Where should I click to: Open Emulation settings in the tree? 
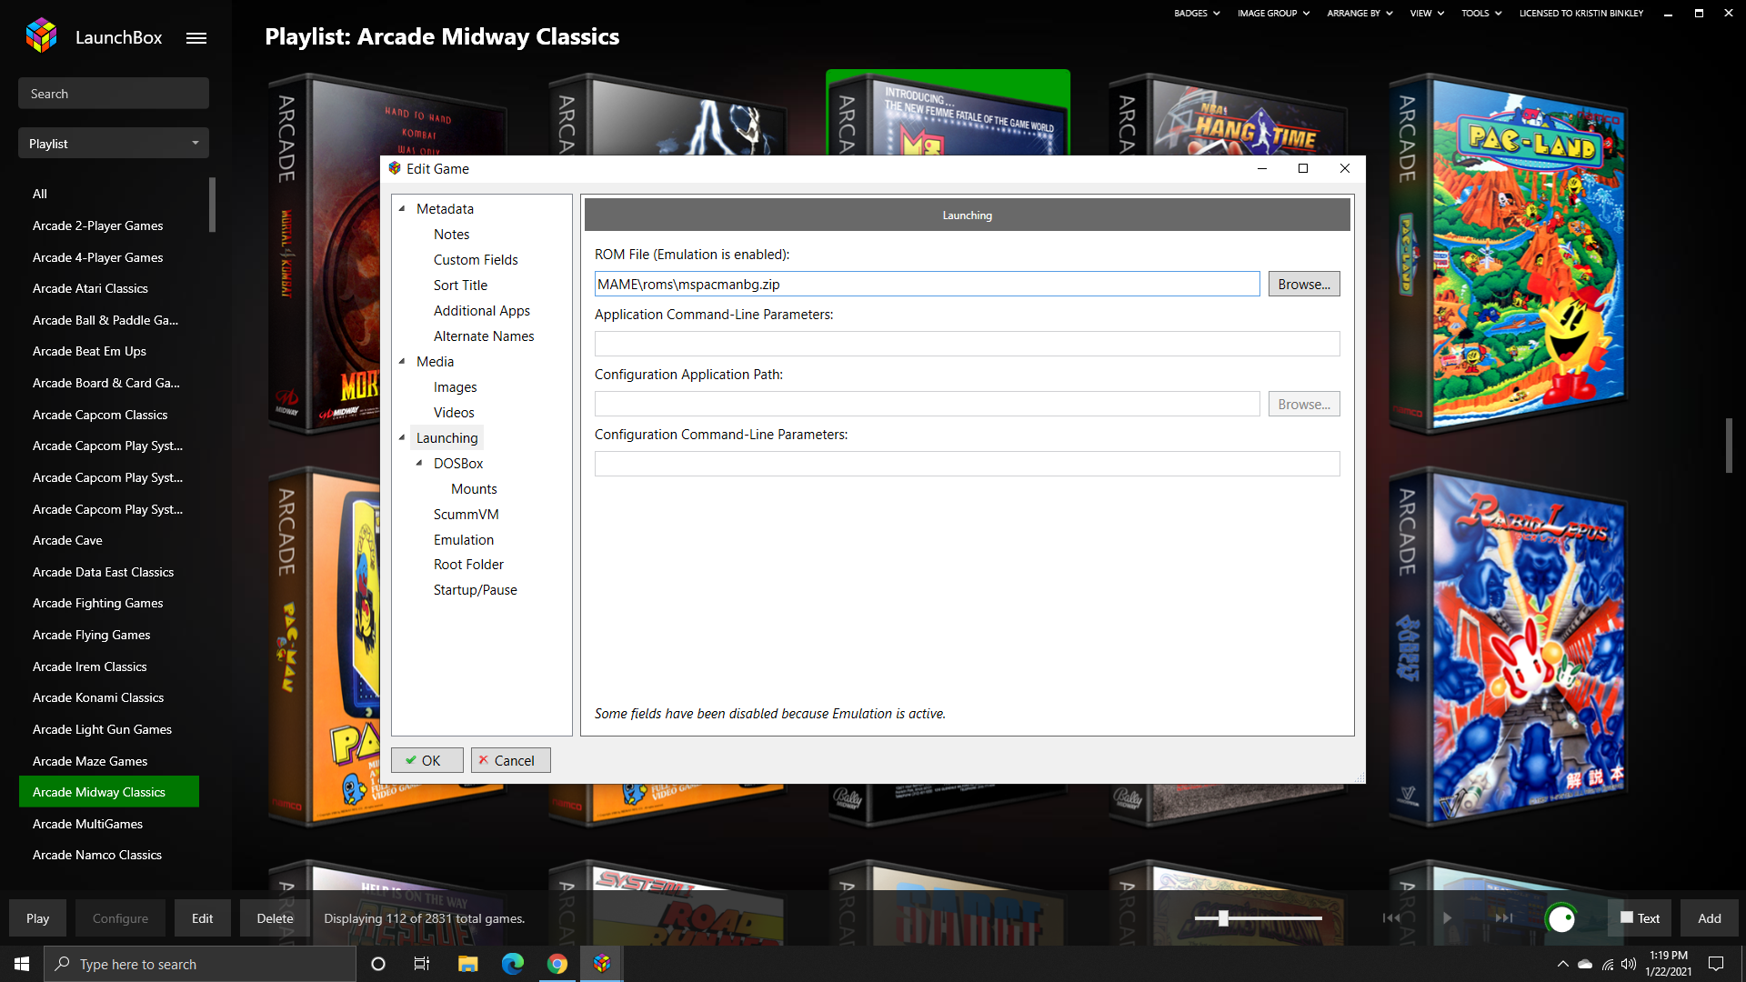(463, 539)
